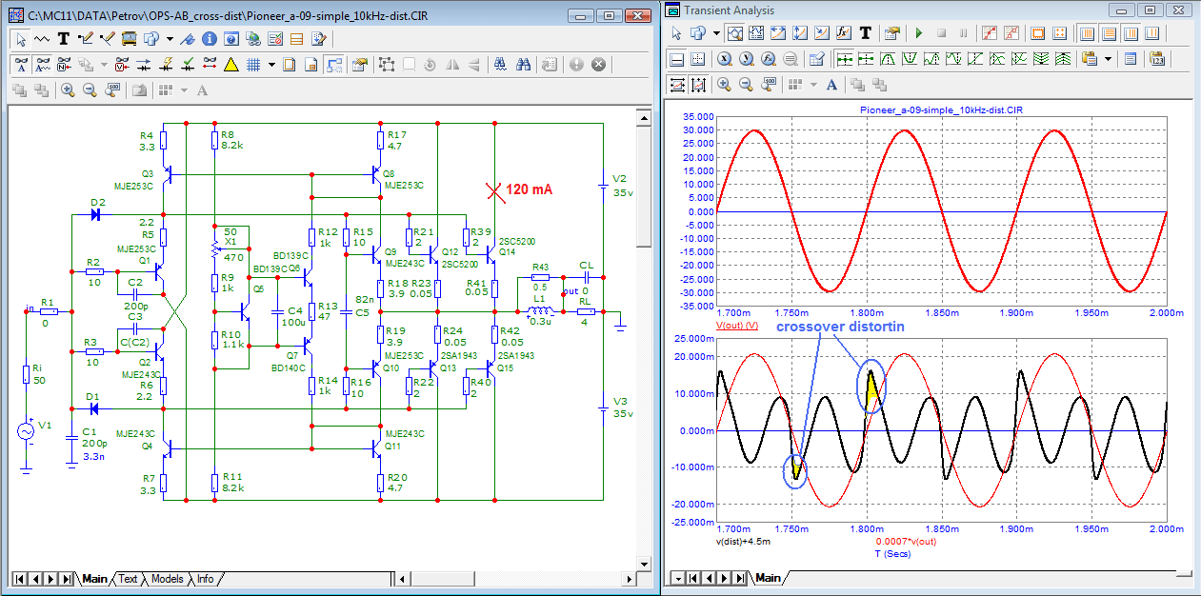Zoom in on the schematic
The image size is (1201, 596).
[68, 90]
